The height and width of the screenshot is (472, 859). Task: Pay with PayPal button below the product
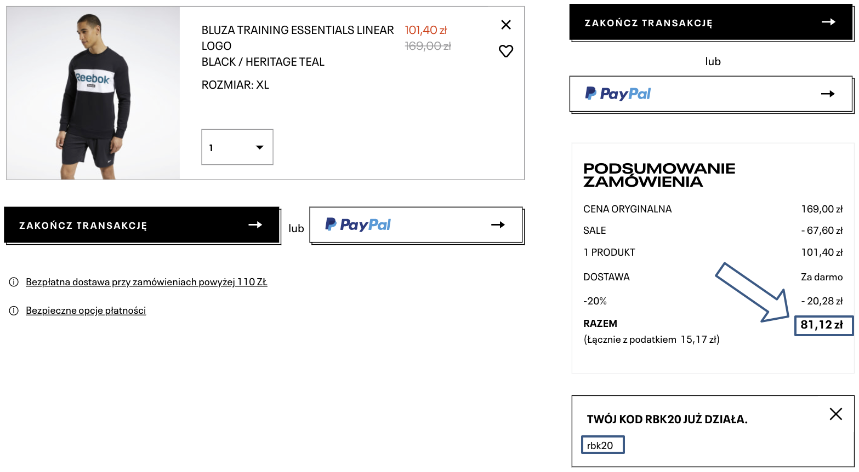click(x=416, y=225)
